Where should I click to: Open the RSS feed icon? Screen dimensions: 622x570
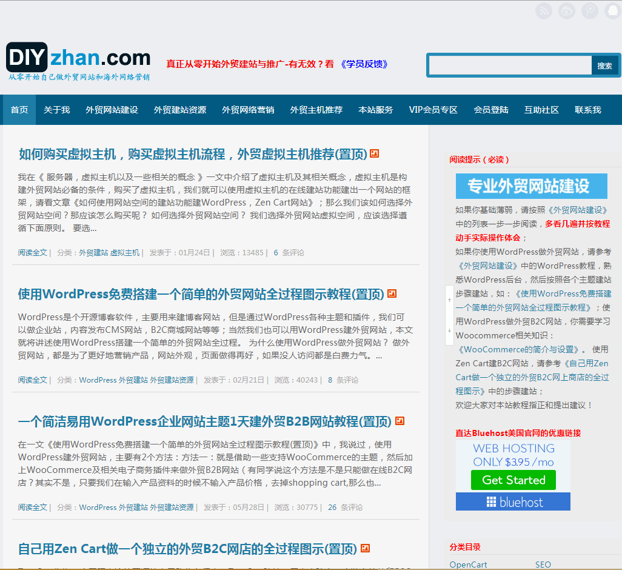[544, 11]
